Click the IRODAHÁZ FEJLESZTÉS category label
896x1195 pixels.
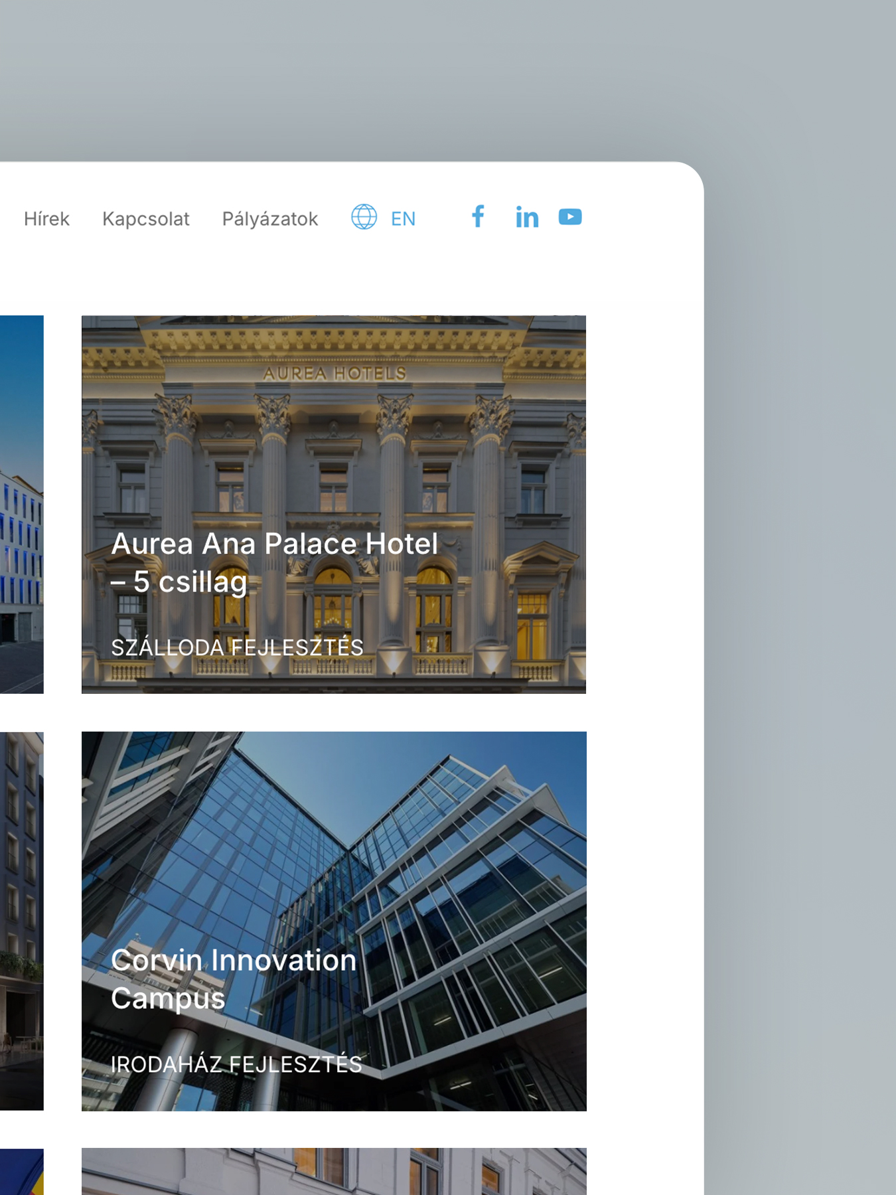[236, 1064]
